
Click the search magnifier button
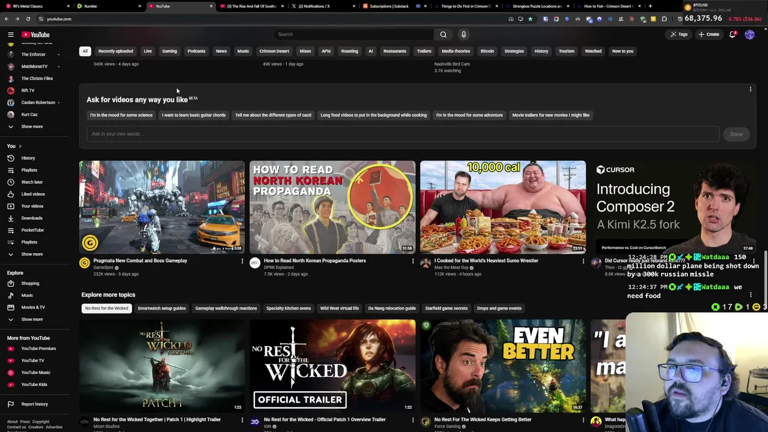click(443, 34)
